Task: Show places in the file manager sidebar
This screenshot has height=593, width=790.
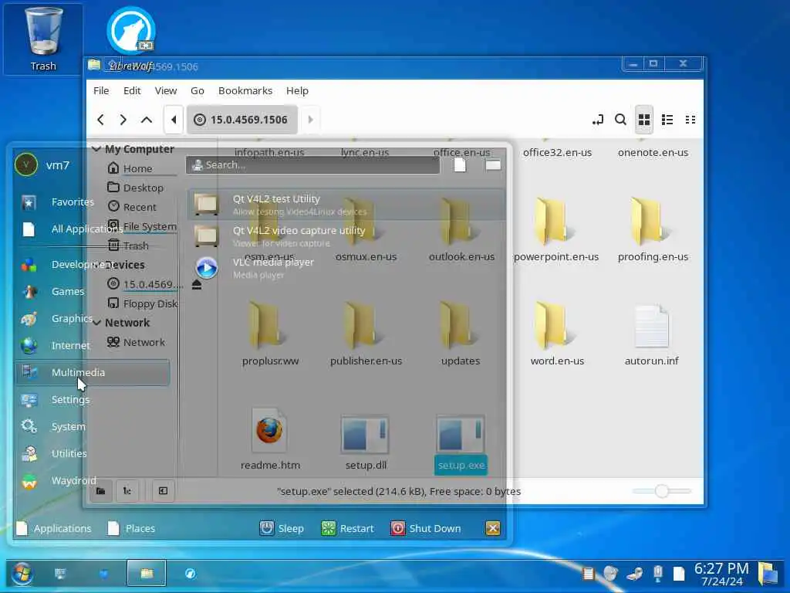Action: (101, 490)
